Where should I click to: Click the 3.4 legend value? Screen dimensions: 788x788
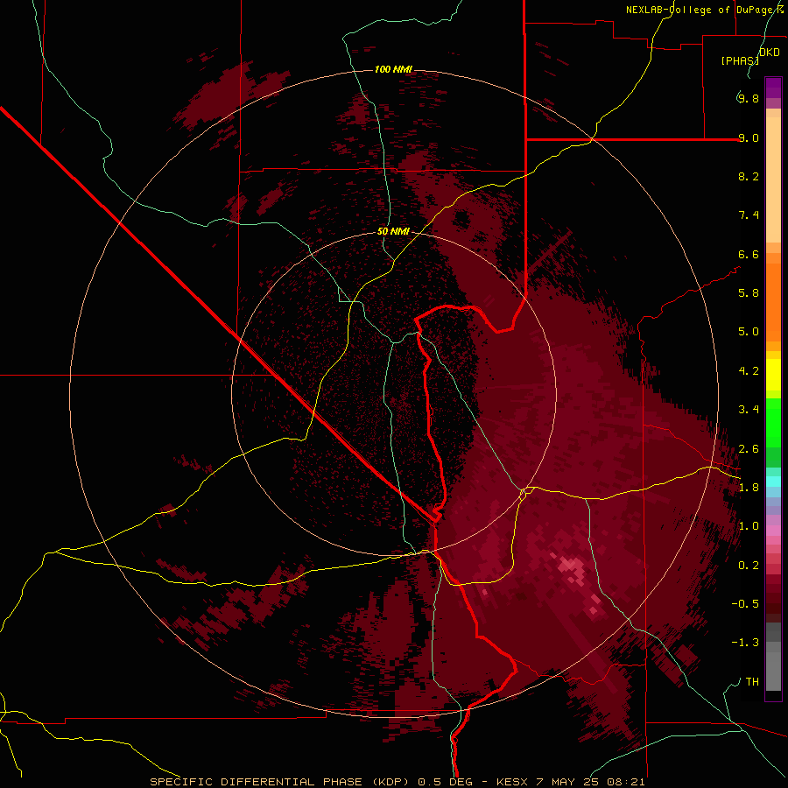click(749, 410)
